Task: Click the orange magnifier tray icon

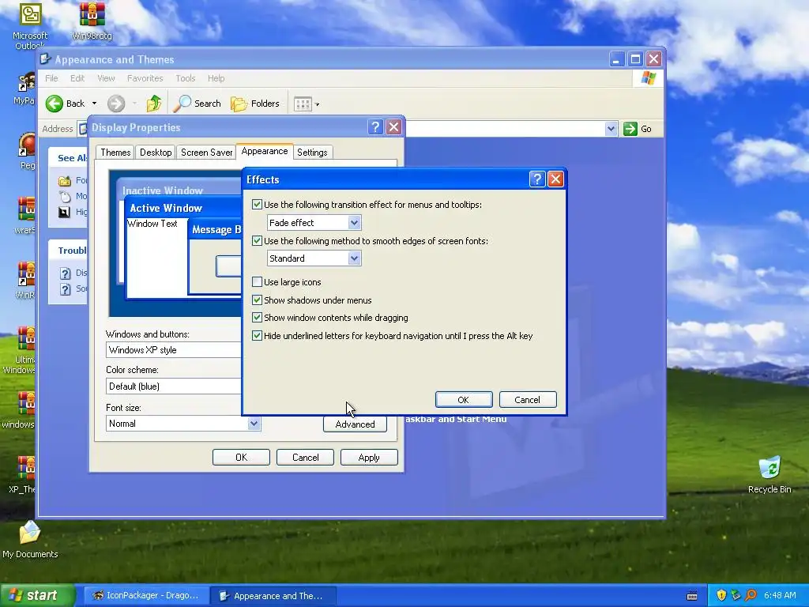Action: coord(751,595)
